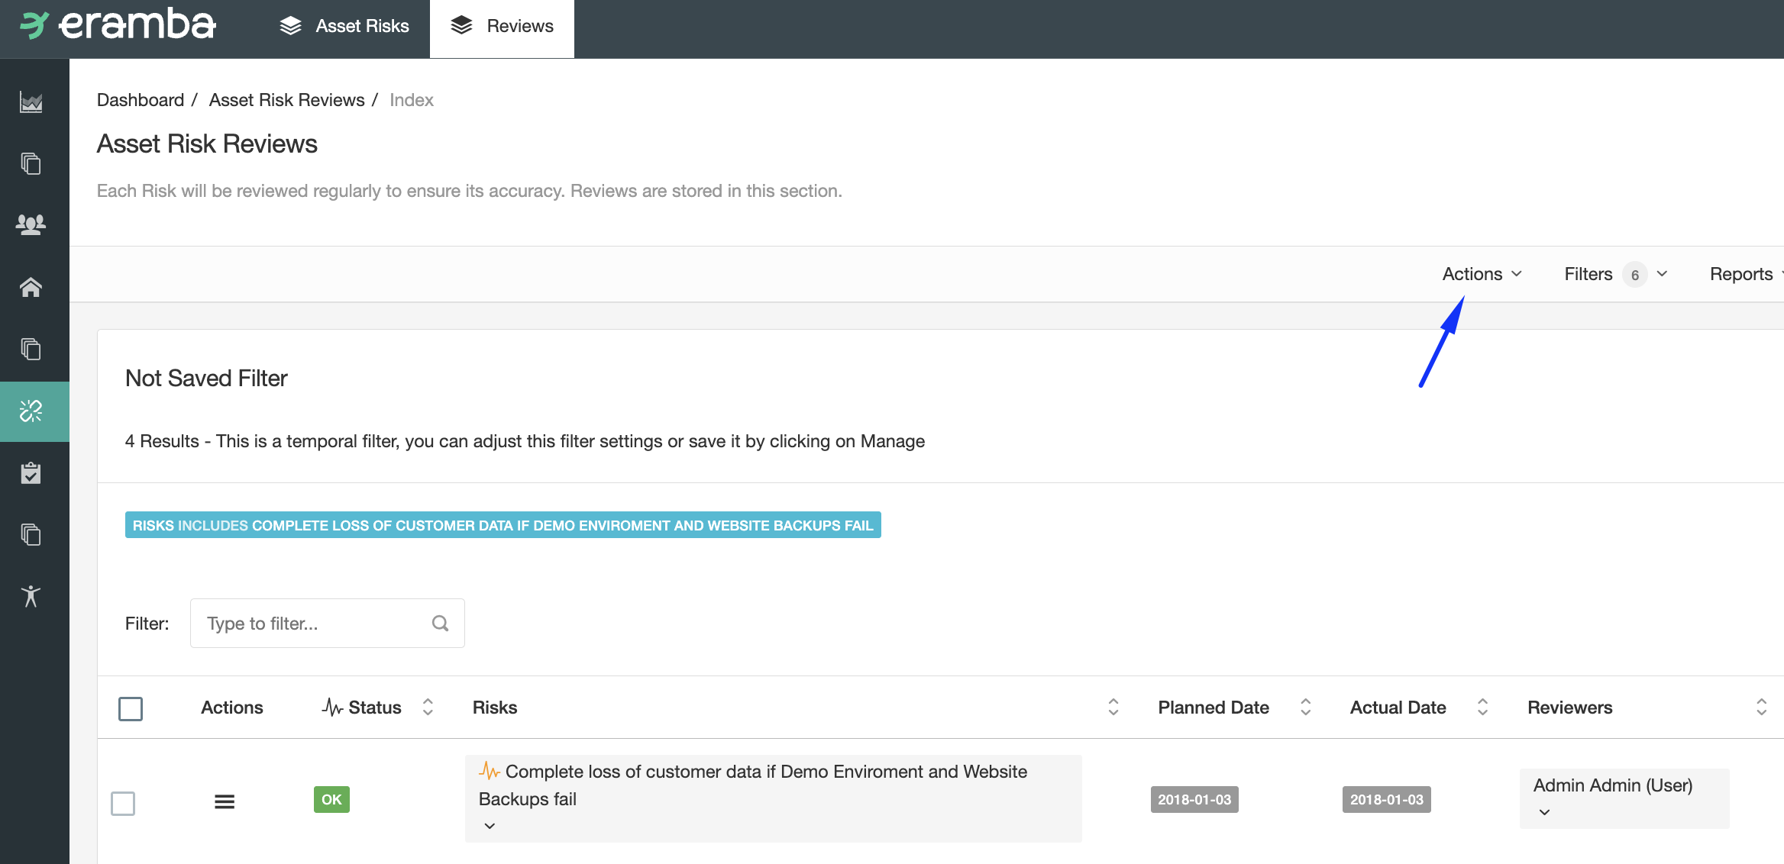
Task: Toggle the select-all header checkbox
Action: 131,708
